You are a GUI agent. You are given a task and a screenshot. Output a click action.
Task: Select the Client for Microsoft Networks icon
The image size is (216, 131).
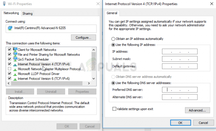click(x=15, y=50)
